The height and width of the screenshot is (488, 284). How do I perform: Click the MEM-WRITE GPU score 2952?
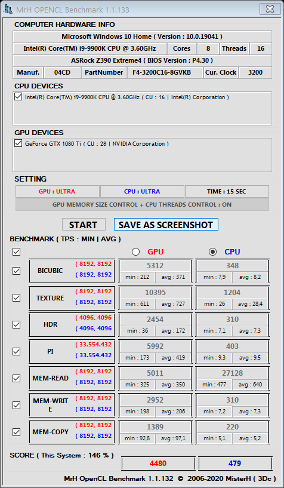point(155,400)
